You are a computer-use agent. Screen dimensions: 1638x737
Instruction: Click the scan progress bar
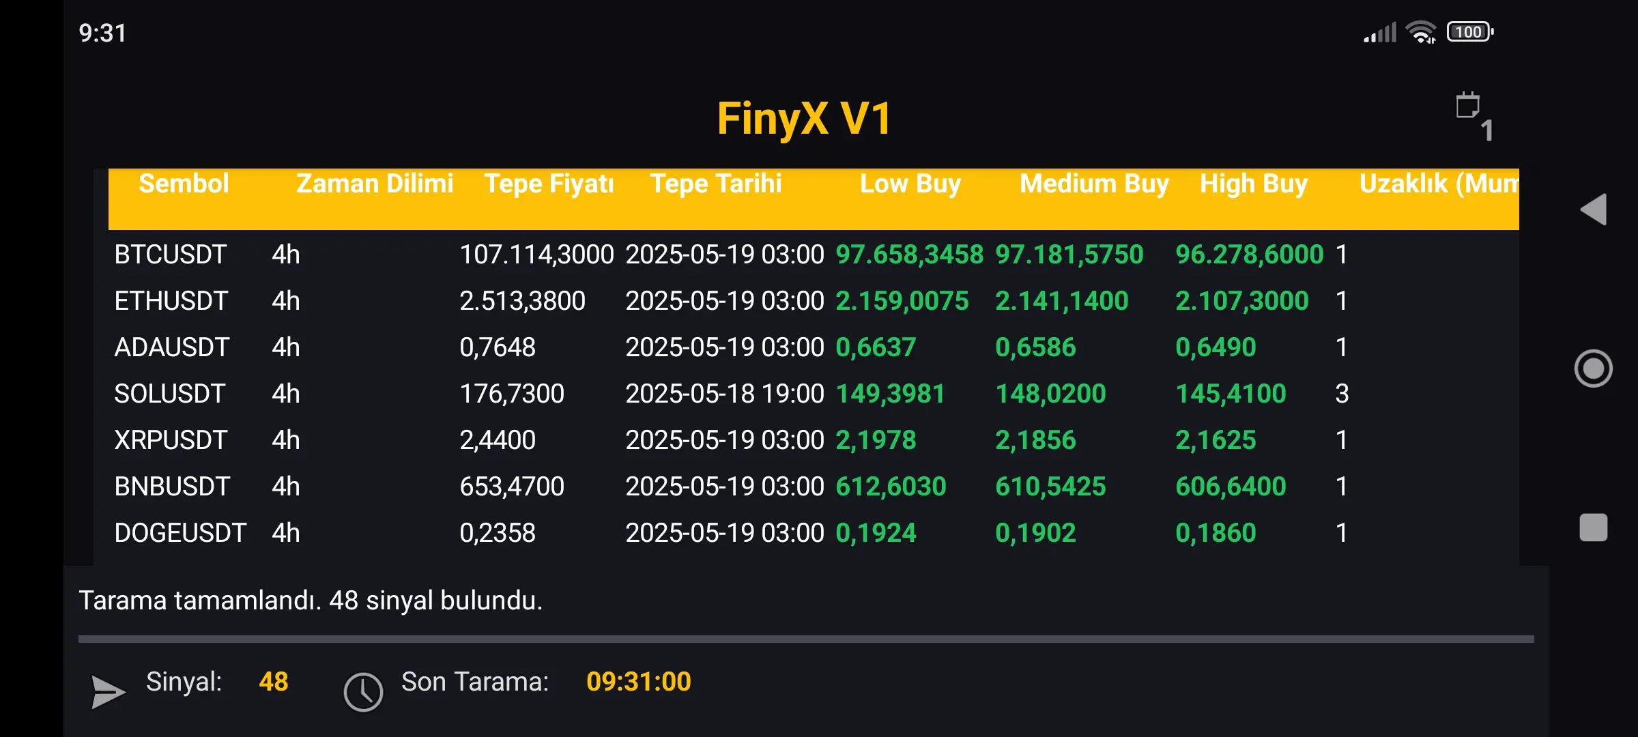(x=805, y=639)
